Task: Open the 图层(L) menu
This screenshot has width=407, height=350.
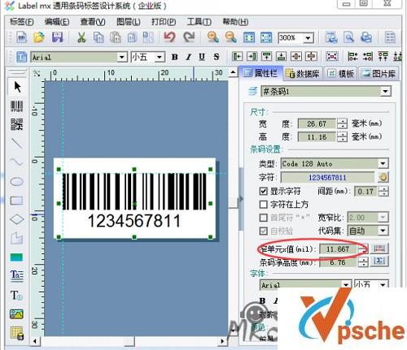Action: 128,22
